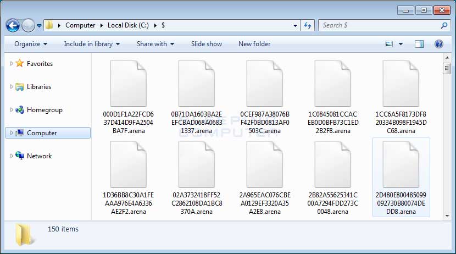Refresh the folder view
456x254 pixels.
pos(308,26)
